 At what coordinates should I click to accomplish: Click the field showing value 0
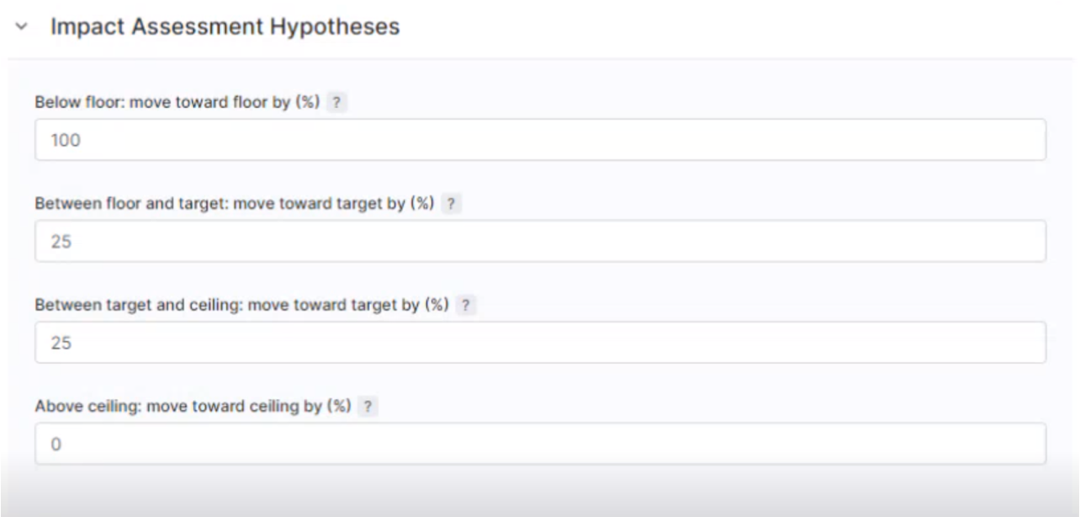pyautogui.click(x=56, y=444)
